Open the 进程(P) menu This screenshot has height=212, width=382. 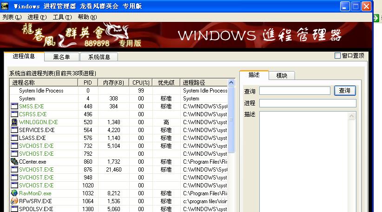point(37,17)
